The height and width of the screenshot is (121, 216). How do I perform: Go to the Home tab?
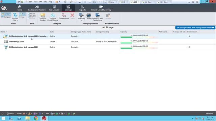(x=19, y=8)
